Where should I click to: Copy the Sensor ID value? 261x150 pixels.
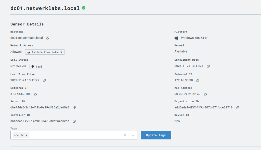point(74,108)
